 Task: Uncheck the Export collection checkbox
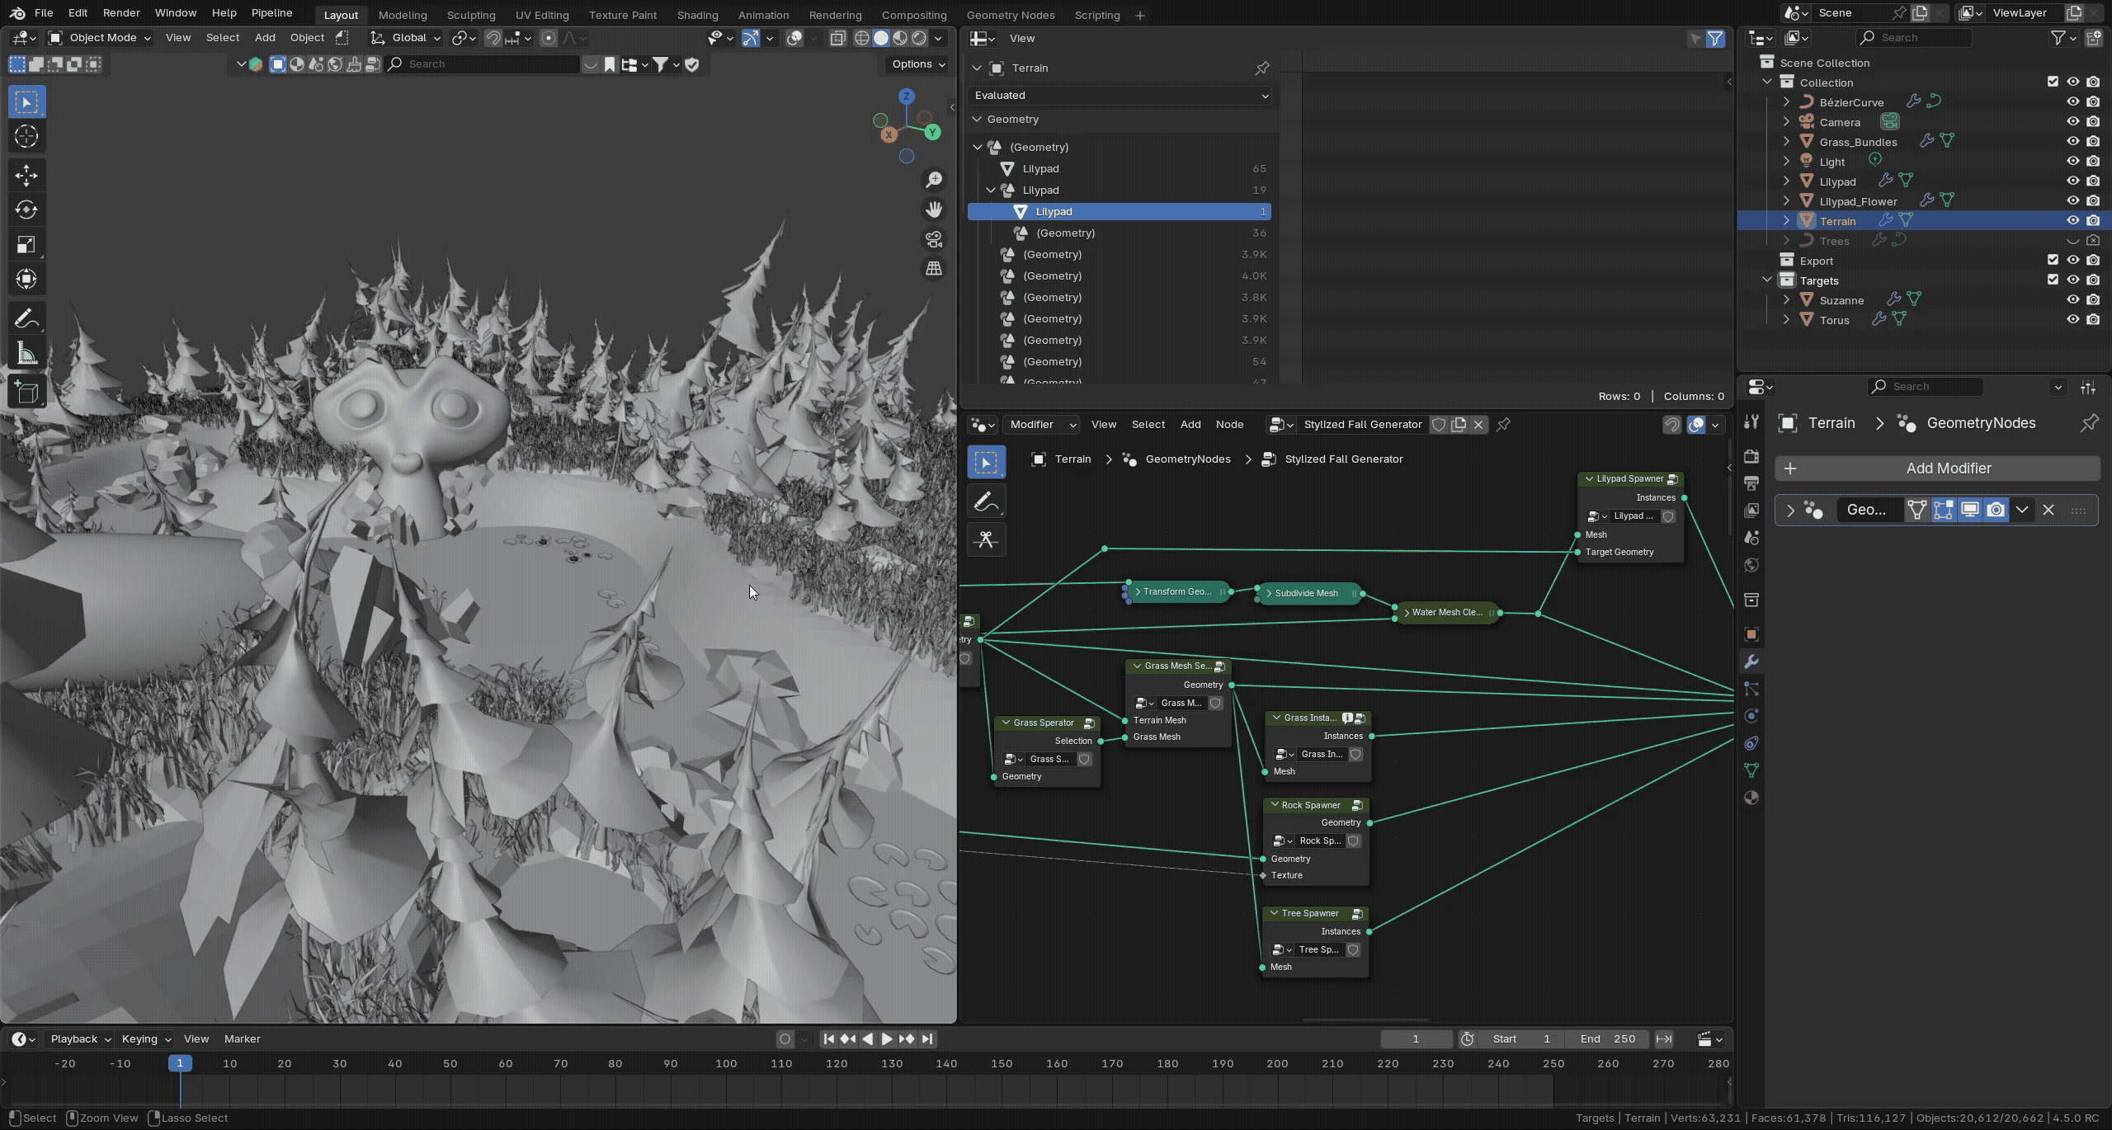pos(2053,260)
